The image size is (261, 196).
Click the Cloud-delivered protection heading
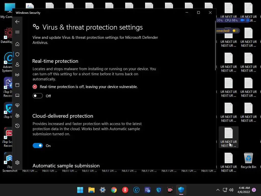63,116
